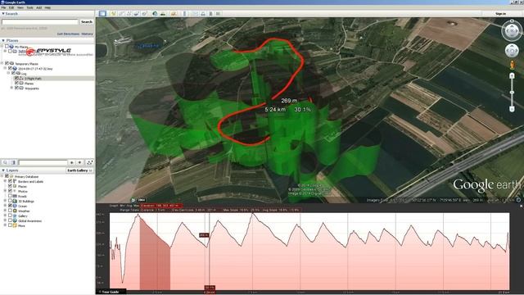Open the Edit menu
Viewport: 524px width, 295px height.
pyautogui.click(x=11, y=7)
